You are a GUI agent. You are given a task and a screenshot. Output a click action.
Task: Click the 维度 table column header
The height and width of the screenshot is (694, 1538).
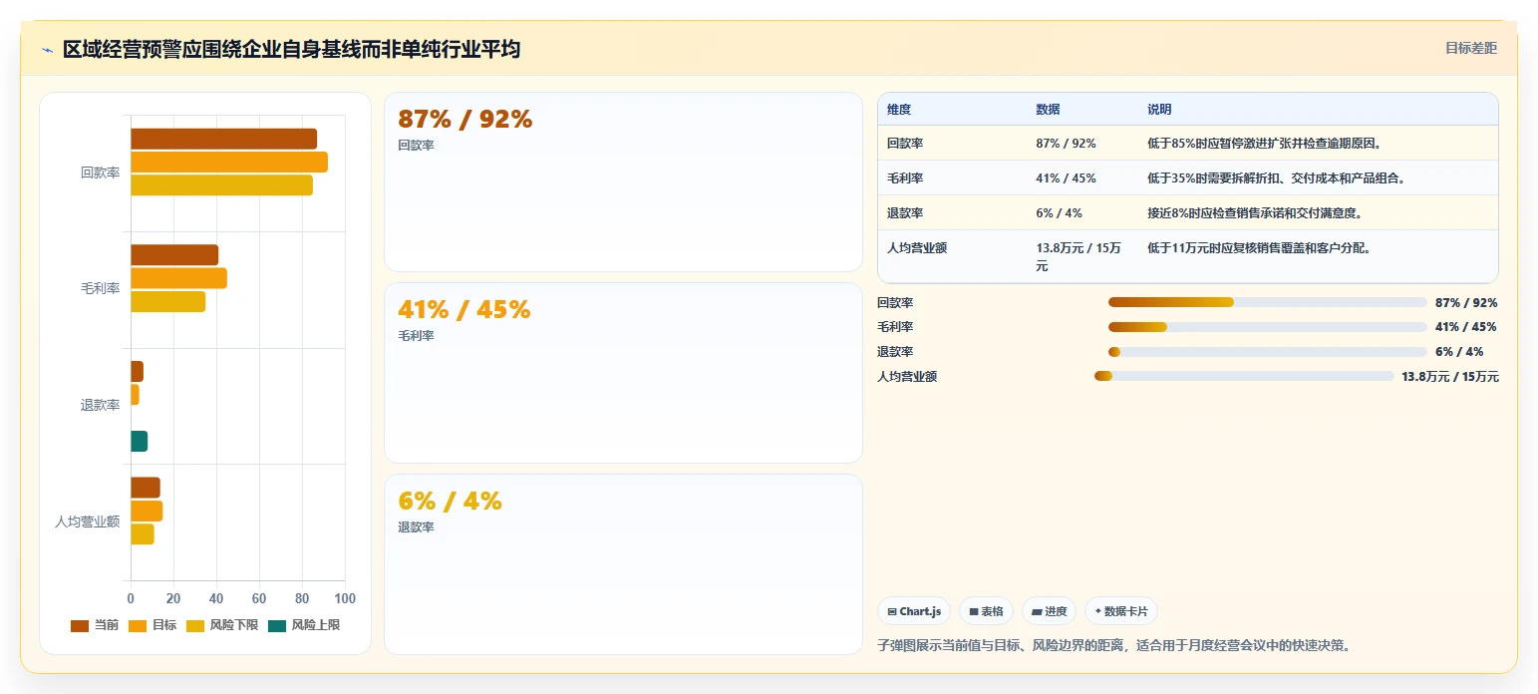899,110
